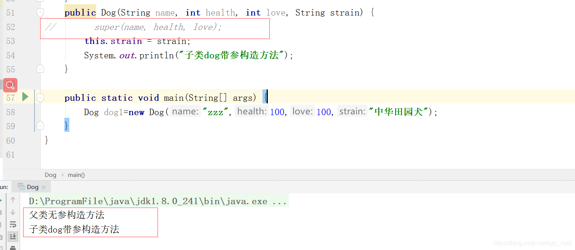Screen dimensions: 575x250
Task: Click the "中华田园犬" string literal
Action: (398, 112)
